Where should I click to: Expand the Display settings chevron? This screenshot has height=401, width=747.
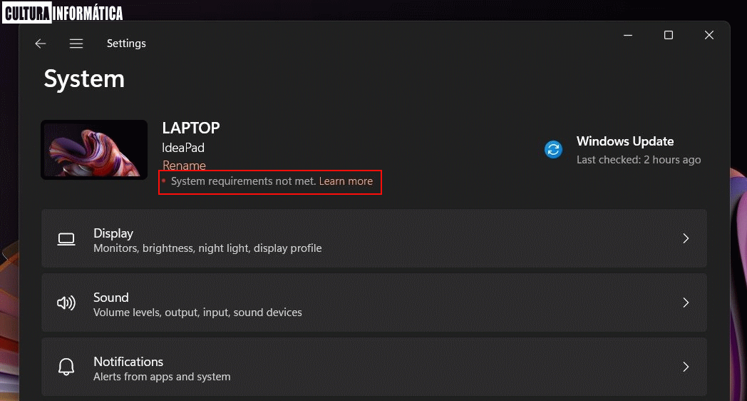[x=686, y=238]
